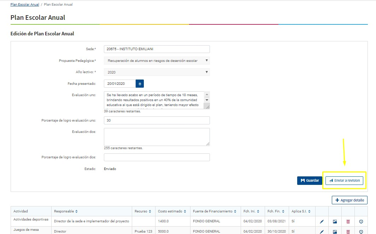Sort by the Recurso column header
This screenshot has width=376, height=234.
(x=143, y=211)
